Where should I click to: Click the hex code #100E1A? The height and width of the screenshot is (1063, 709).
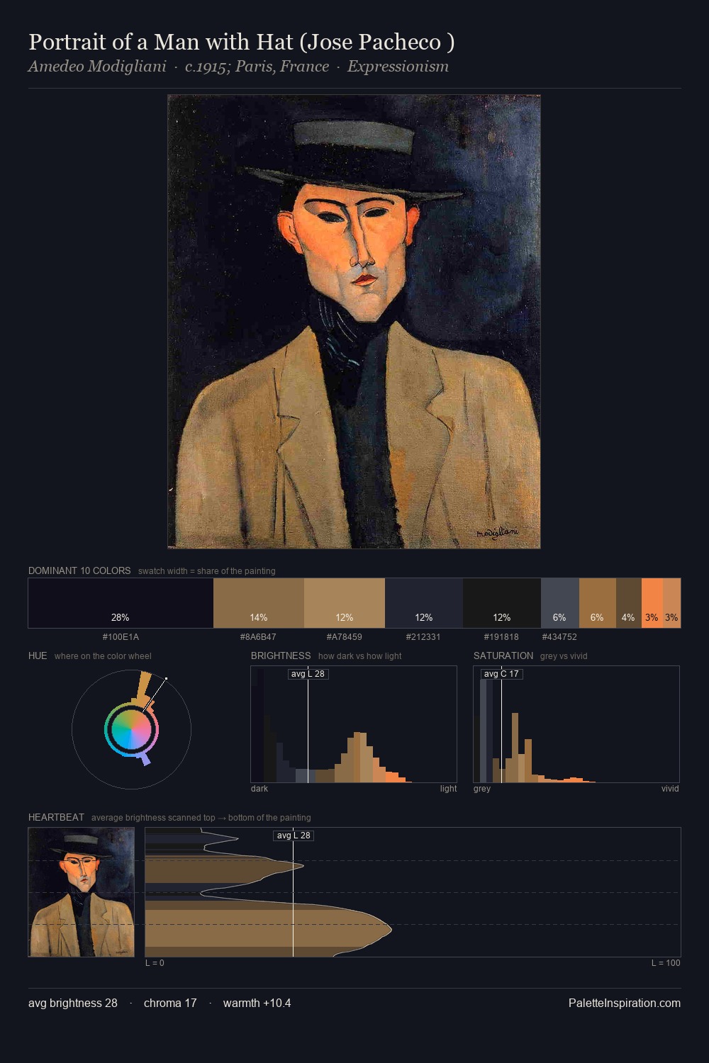(x=121, y=636)
